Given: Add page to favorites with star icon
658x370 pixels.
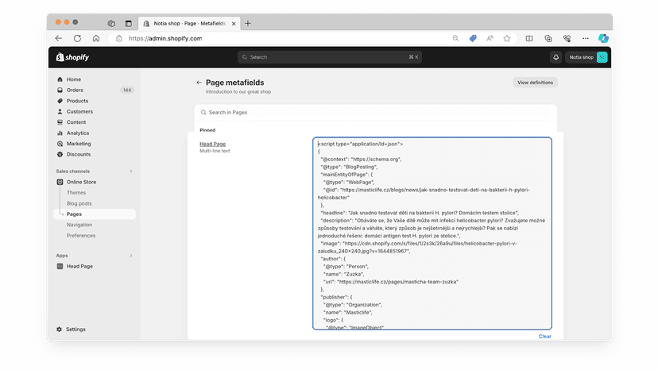Looking at the screenshot, I should pos(507,38).
